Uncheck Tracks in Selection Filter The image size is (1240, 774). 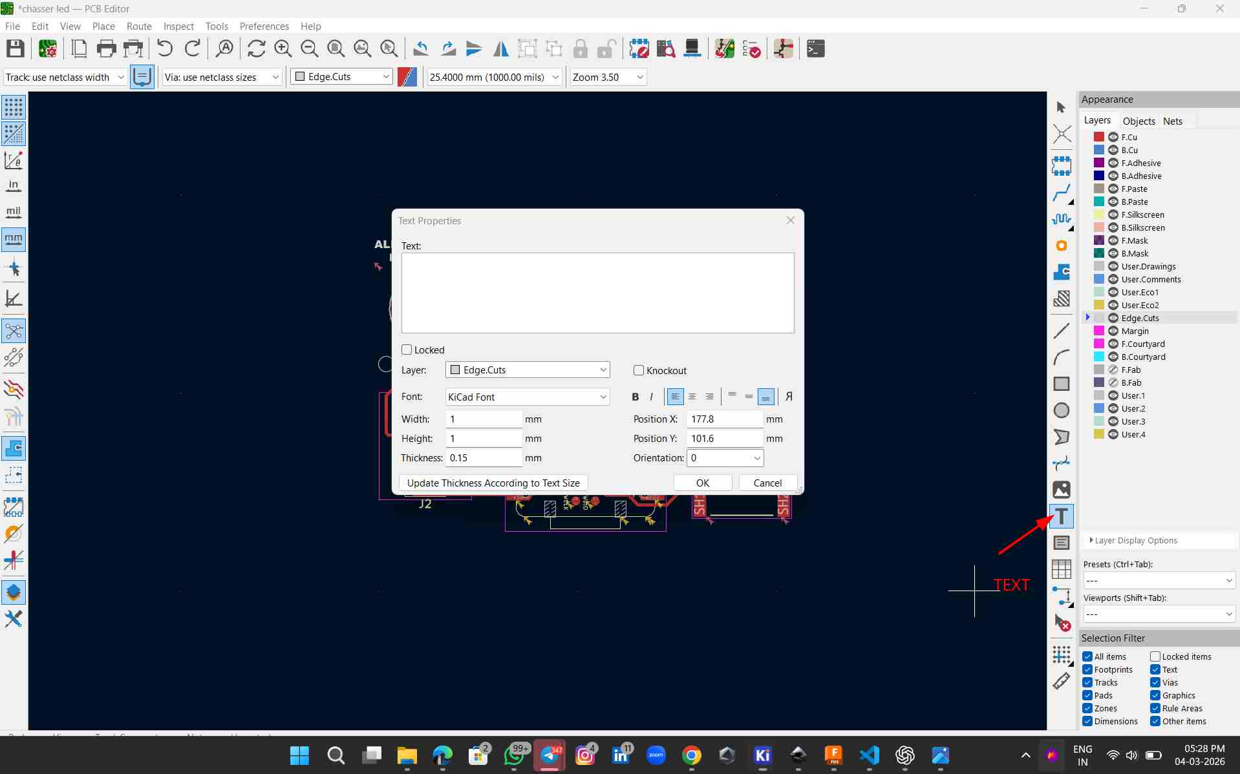point(1087,682)
